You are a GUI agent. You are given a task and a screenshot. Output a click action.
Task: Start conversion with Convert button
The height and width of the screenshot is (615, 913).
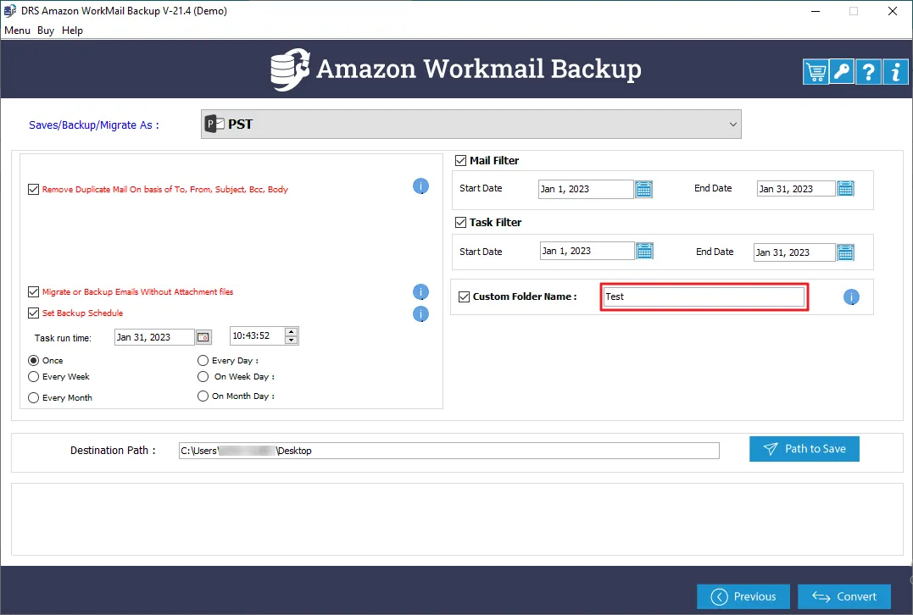(x=843, y=596)
